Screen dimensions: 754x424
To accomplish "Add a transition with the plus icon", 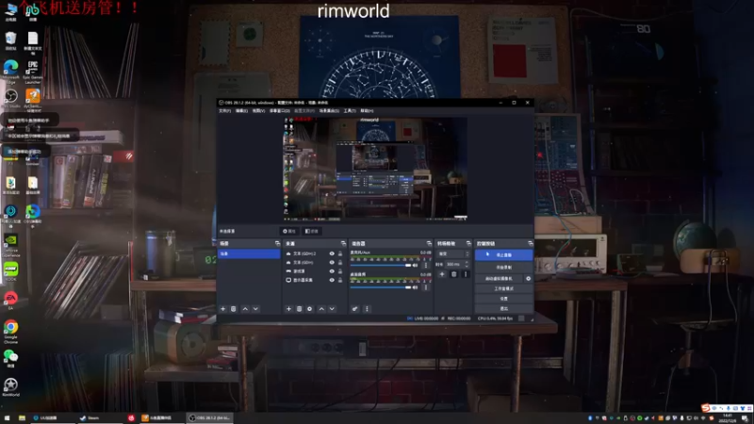I will click(x=442, y=274).
